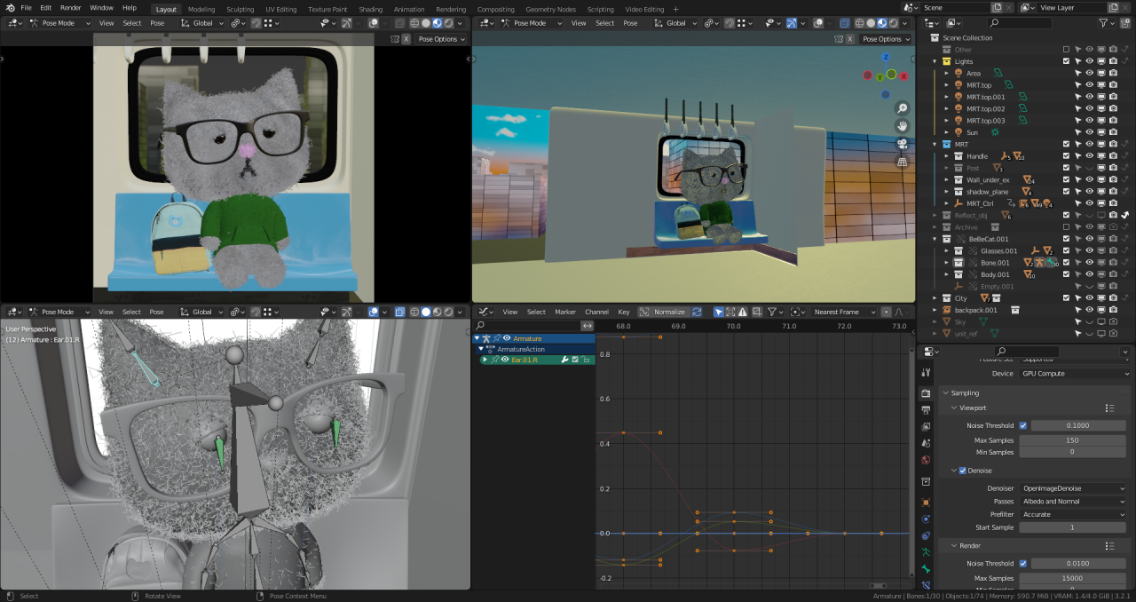Image resolution: width=1136 pixels, height=602 pixels.
Task: Hide the Sun light in viewport
Action: point(1089,132)
